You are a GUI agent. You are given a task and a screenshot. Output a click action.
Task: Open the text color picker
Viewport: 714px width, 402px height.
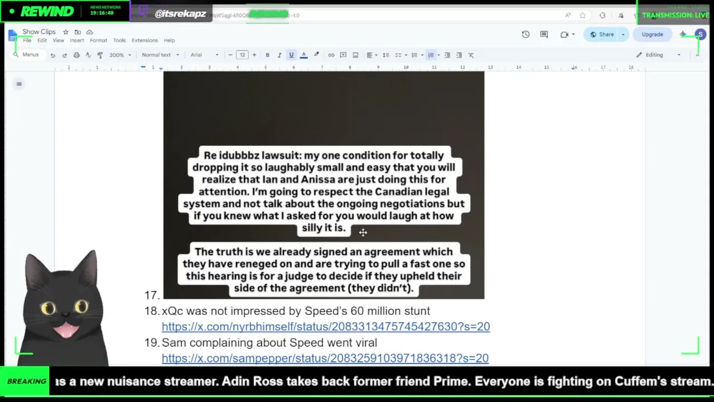pyautogui.click(x=303, y=55)
